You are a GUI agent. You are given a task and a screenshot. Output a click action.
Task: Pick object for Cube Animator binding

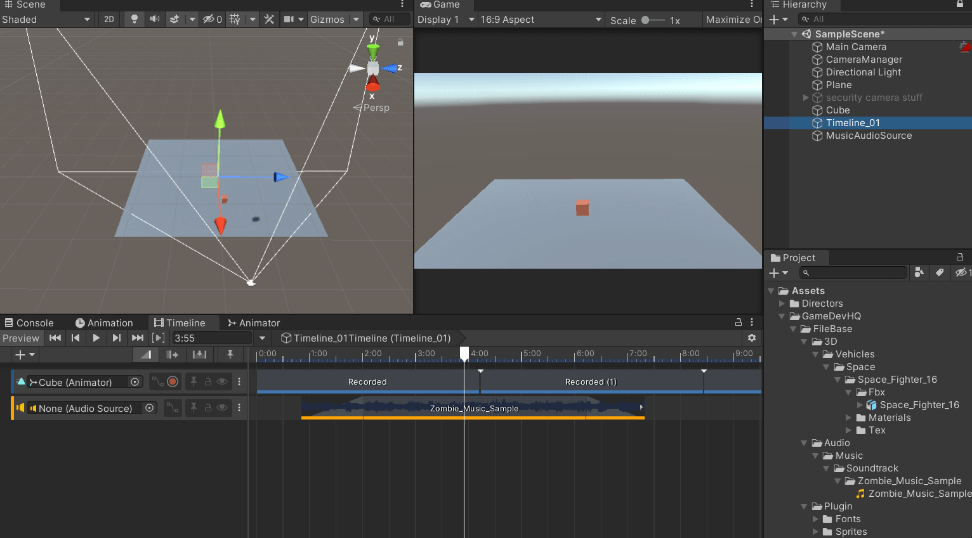pos(135,381)
